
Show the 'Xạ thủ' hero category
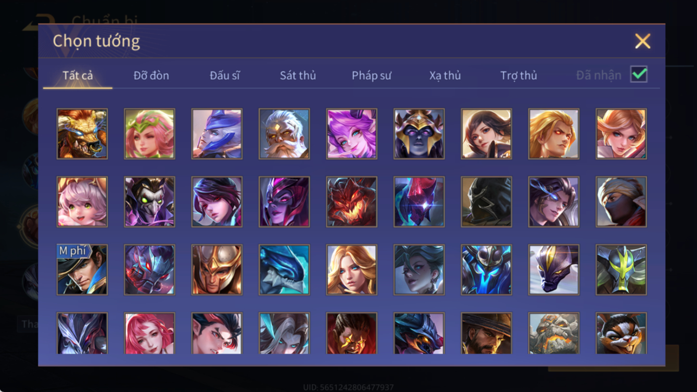[445, 75]
